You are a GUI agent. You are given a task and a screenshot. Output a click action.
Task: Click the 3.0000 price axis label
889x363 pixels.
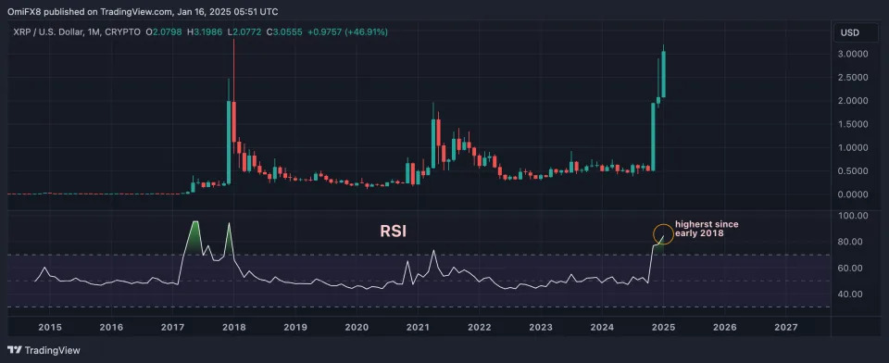852,54
